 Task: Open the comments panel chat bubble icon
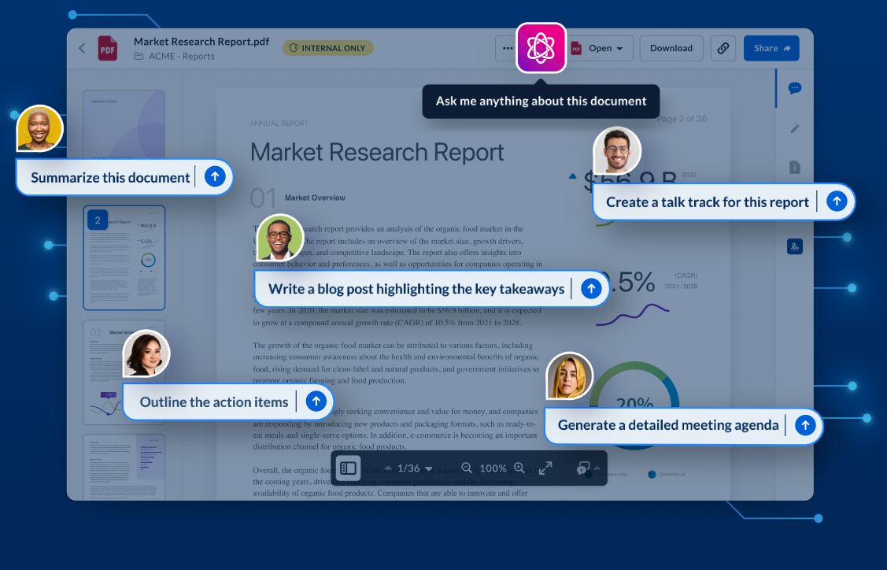(x=795, y=88)
